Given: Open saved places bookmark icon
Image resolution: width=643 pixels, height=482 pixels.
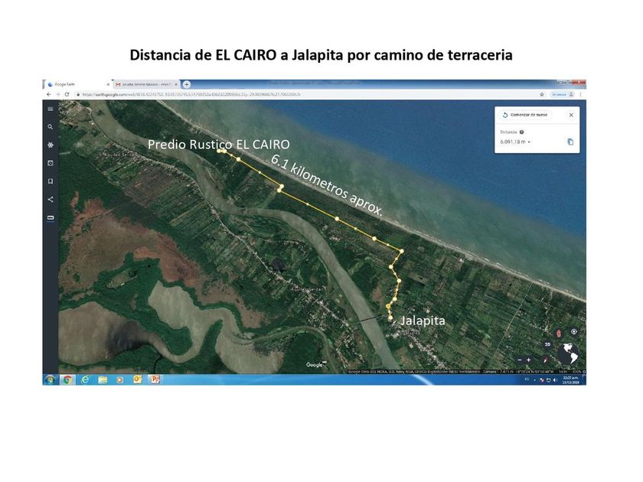Looking at the screenshot, I should [51, 181].
